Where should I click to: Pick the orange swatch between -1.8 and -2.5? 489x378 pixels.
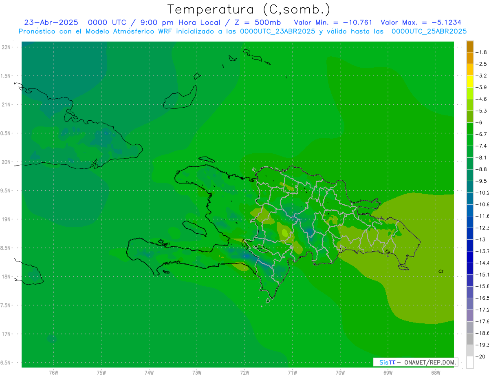[x=470, y=58]
